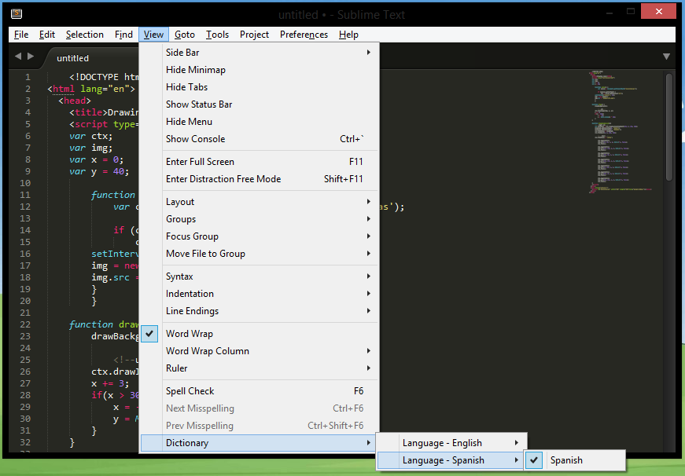Viewport: 685px width, 476px height.
Task: Open the Edit menu
Action: click(46, 35)
